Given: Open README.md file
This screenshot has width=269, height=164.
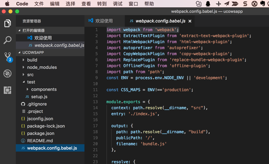Looking at the screenshot, I should [x=50, y=141].
